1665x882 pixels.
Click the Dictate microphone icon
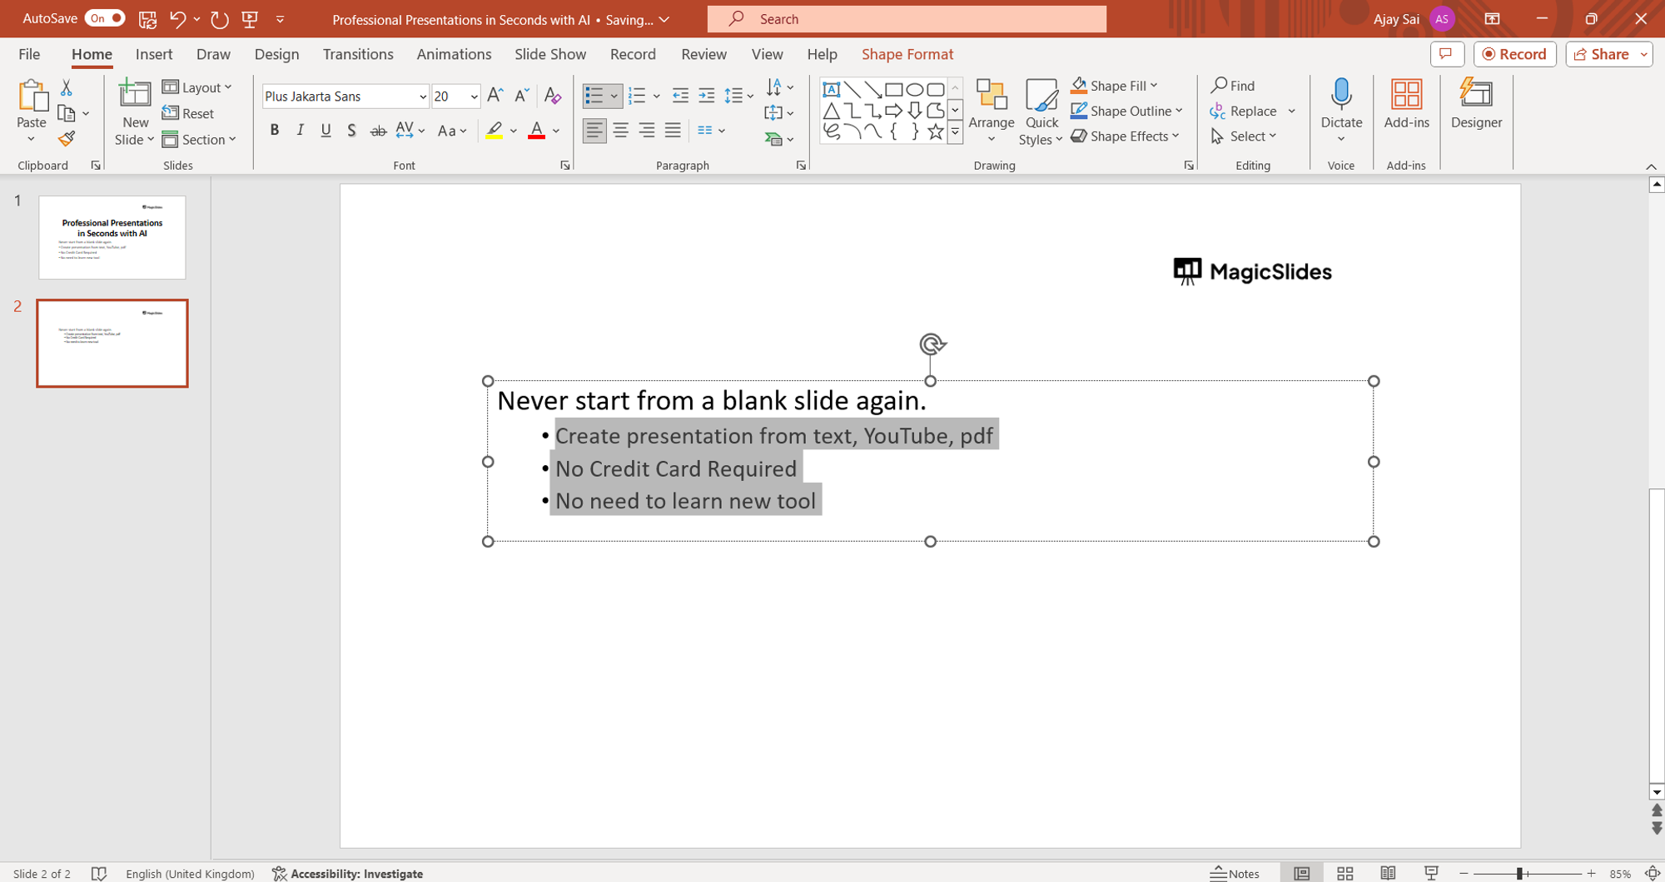coord(1341,95)
